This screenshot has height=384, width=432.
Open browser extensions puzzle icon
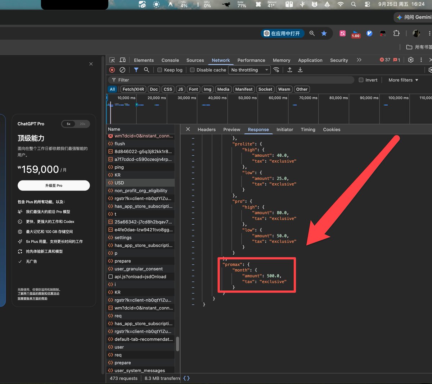[x=396, y=33]
